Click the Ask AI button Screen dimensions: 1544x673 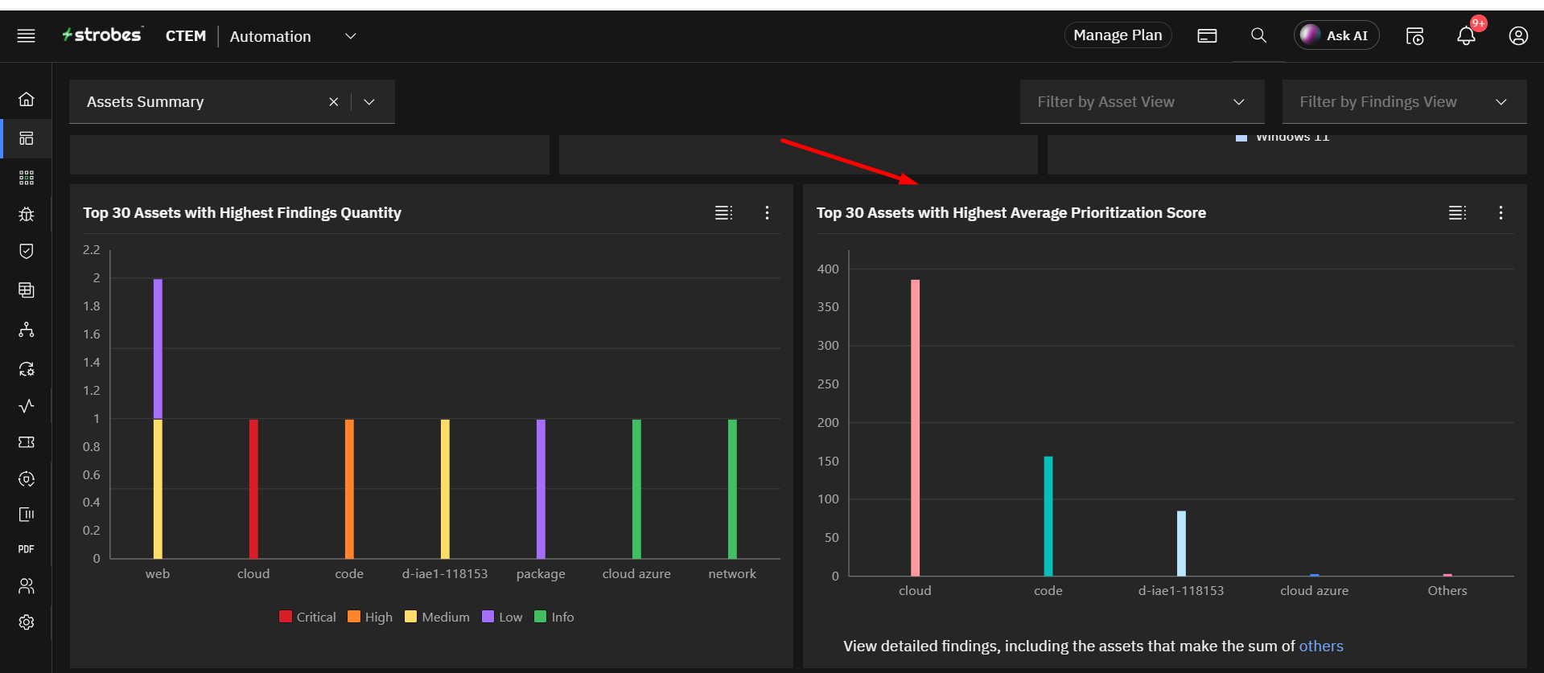1336,35
